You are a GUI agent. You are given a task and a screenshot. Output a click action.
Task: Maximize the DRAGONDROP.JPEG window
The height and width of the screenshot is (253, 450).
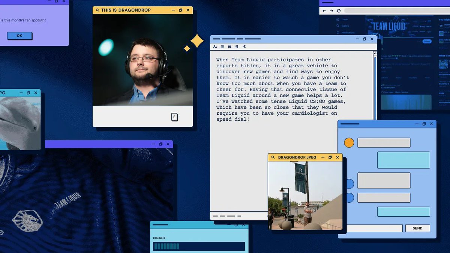[x=330, y=157]
